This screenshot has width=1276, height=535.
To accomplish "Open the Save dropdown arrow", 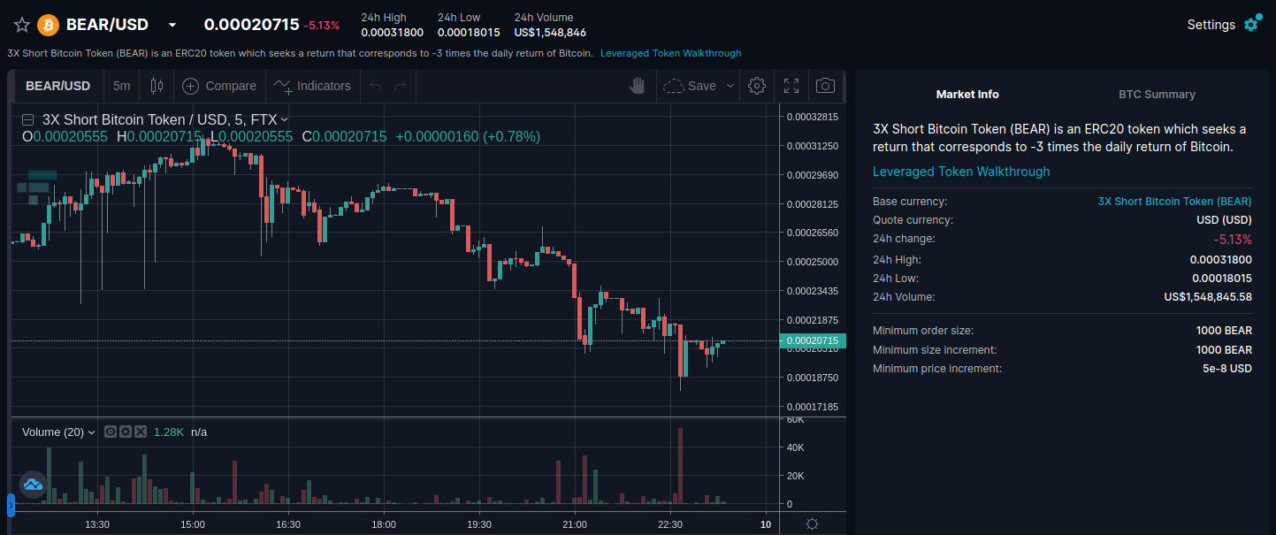I will click(730, 86).
